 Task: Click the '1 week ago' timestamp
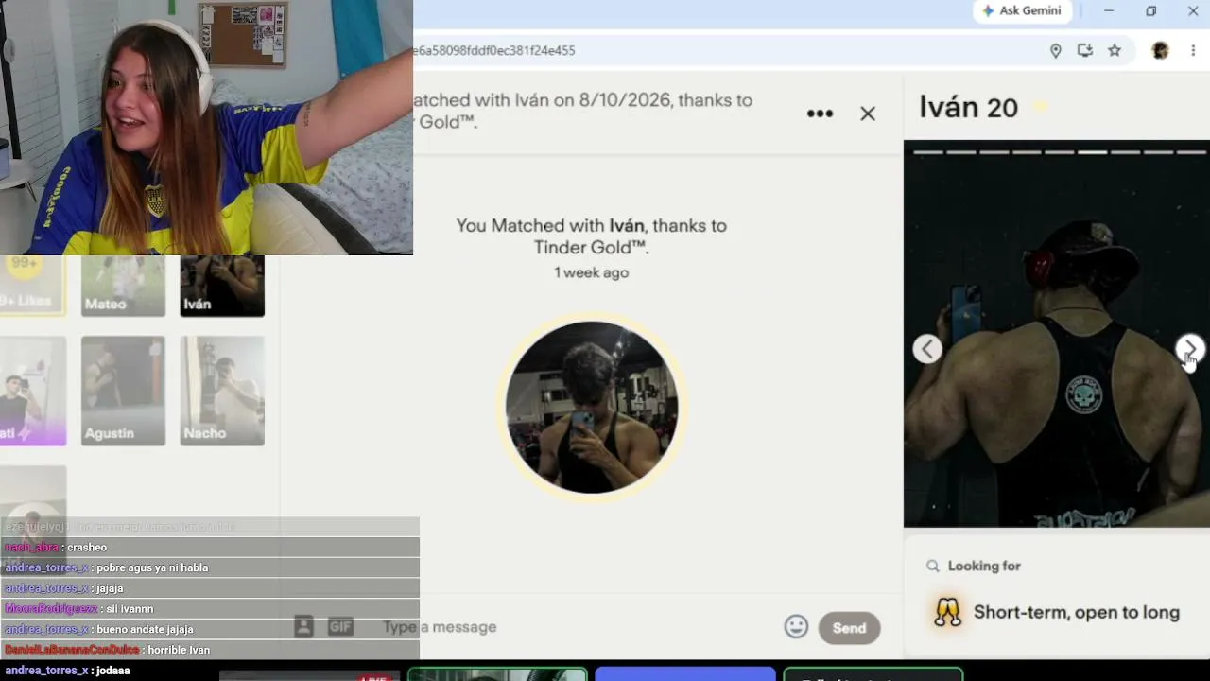tap(592, 272)
